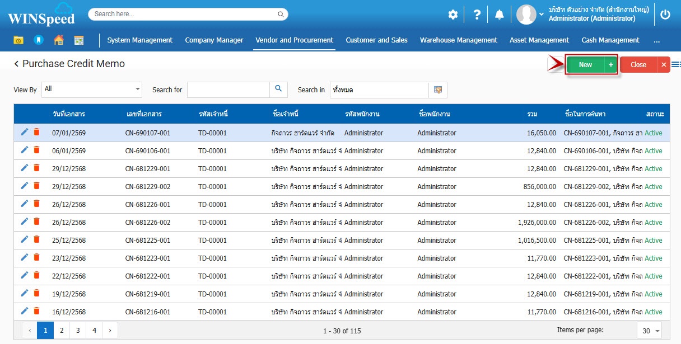Open the settings gear in header
Viewport: 681px width, 344px height.
(x=453, y=15)
